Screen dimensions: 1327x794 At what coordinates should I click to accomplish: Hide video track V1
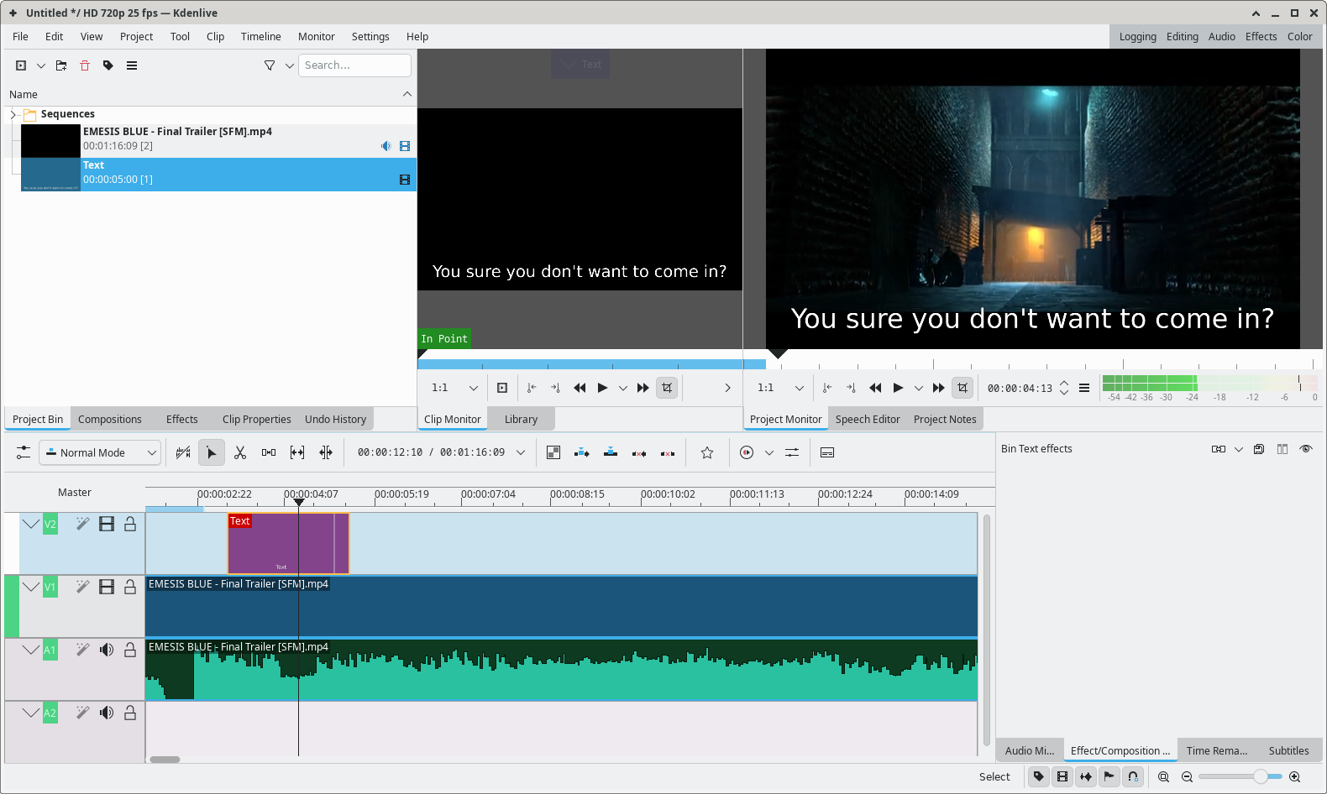tap(107, 587)
